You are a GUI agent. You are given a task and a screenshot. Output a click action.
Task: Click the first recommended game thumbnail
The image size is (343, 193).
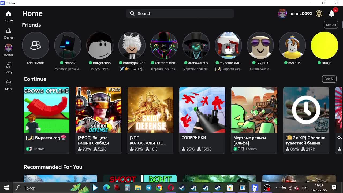click(60, 179)
